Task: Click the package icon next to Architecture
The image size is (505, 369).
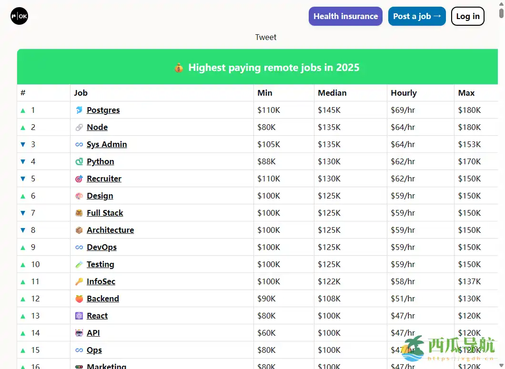Action: (79, 230)
